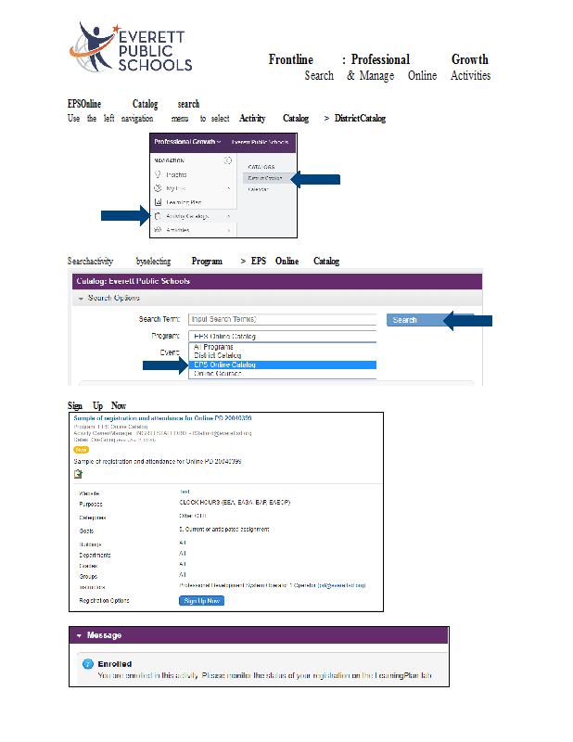The image size is (573, 742).
Task: Click the Website test link
Action: [x=185, y=492]
